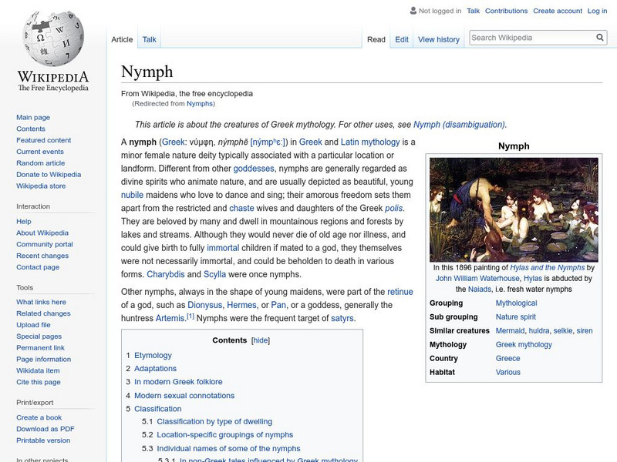Jump to Etymology section in contents

click(153, 355)
